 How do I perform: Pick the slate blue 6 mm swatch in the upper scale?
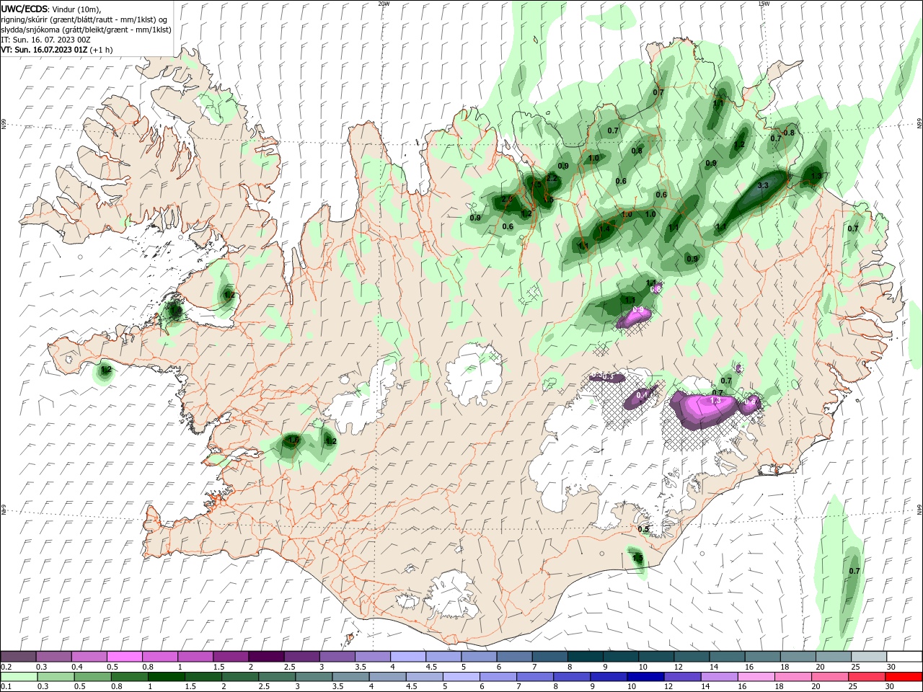[x=514, y=657]
